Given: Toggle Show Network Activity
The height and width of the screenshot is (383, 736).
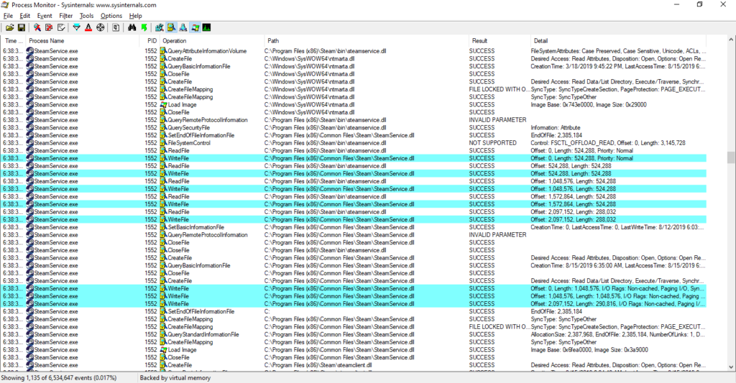Looking at the screenshot, I should click(183, 28).
